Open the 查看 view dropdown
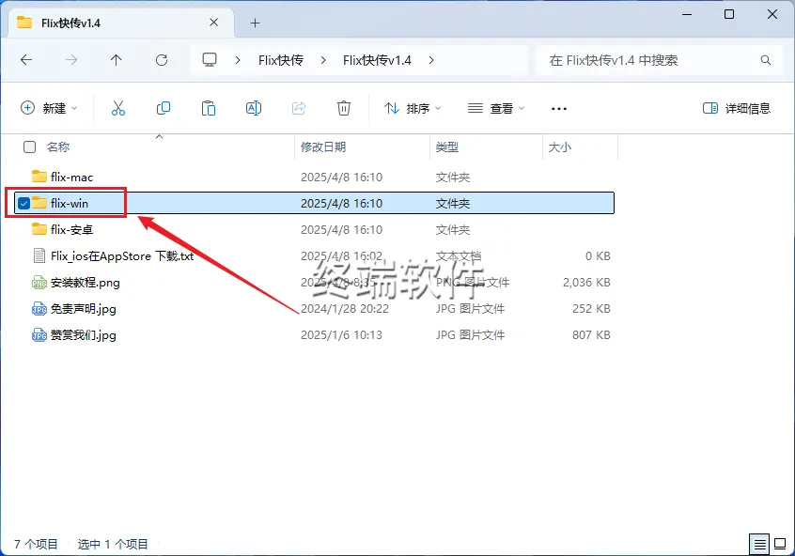This screenshot has width=795, height=556. [x=496, y=108]
